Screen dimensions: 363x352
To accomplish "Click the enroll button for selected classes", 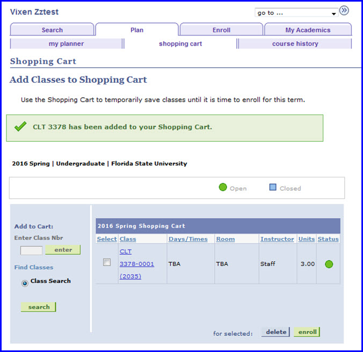I will 307,332.
